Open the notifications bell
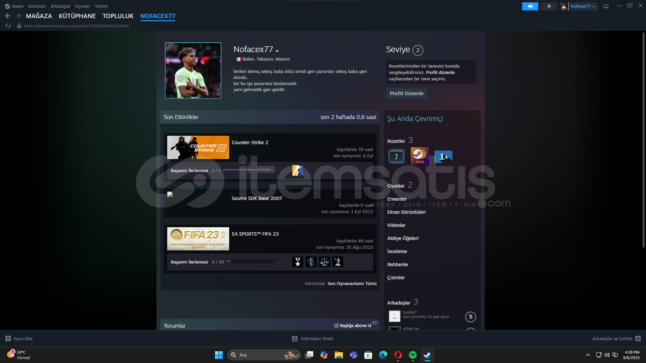 click(549, 6)
